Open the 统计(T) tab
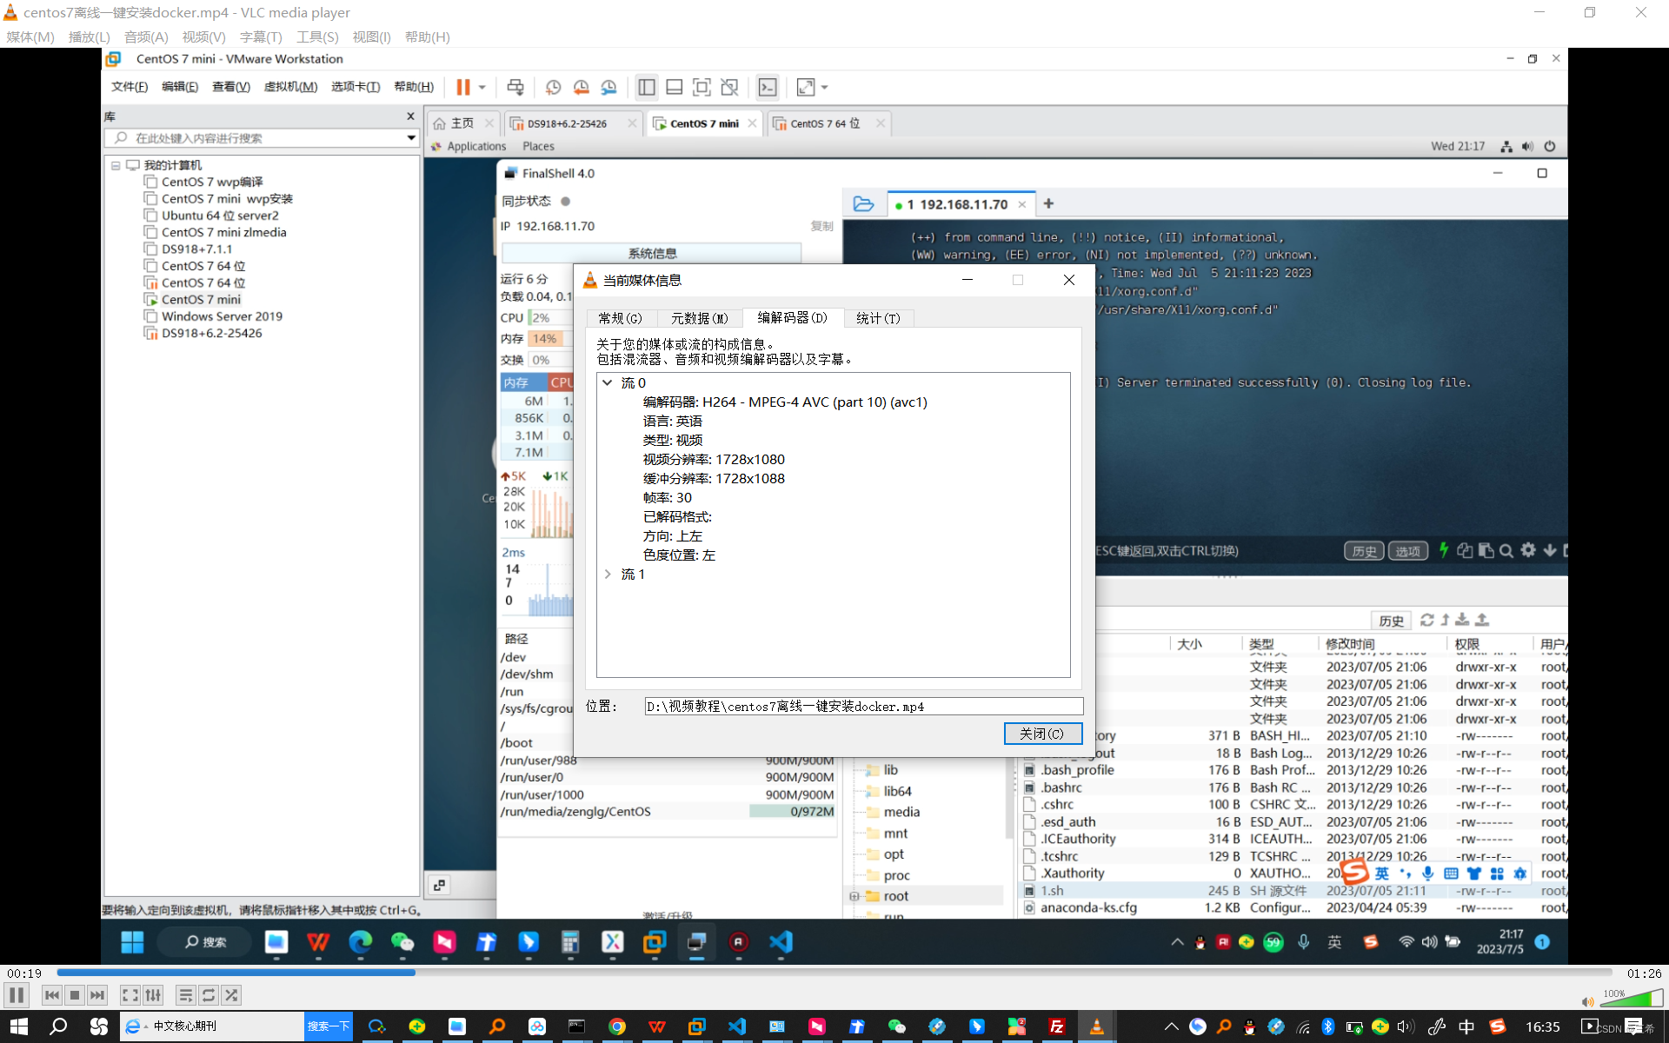Viewport: 1669px width, 1043px height. [x=878, y=318]
